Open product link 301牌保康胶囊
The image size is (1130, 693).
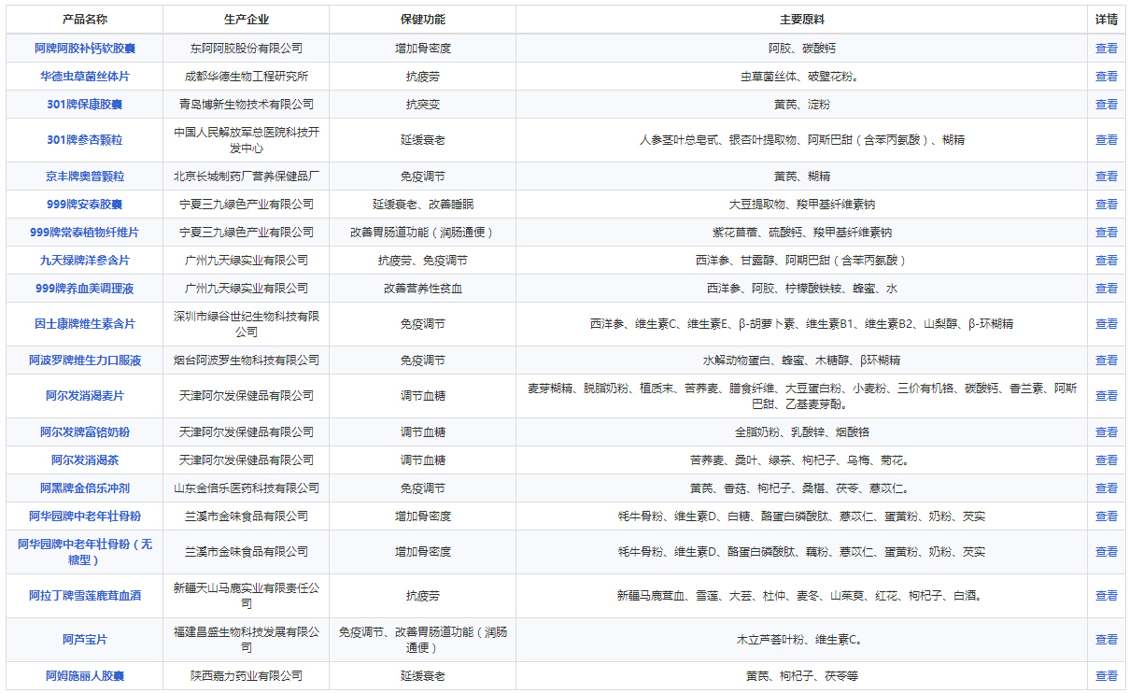(x=85, y=105)
